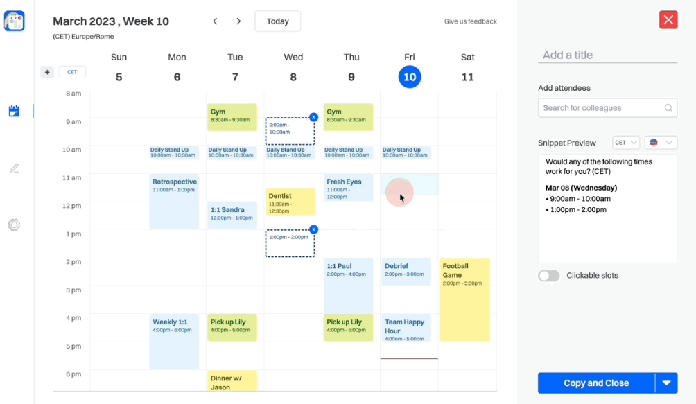696x404 pixels.
Task: Click the Today button
Action: coord(277,21)
